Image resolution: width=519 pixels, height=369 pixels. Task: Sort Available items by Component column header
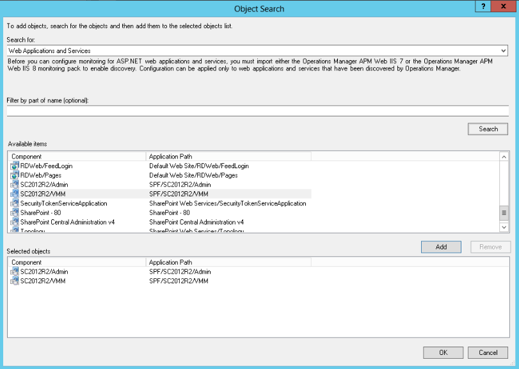click(x=77, y=156)
